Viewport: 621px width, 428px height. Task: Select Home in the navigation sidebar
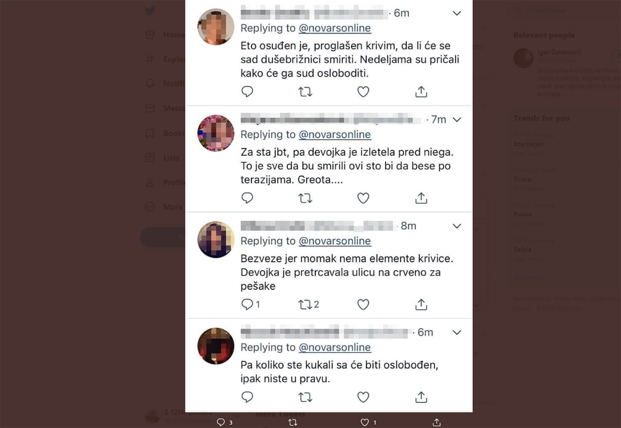[150, 34]
